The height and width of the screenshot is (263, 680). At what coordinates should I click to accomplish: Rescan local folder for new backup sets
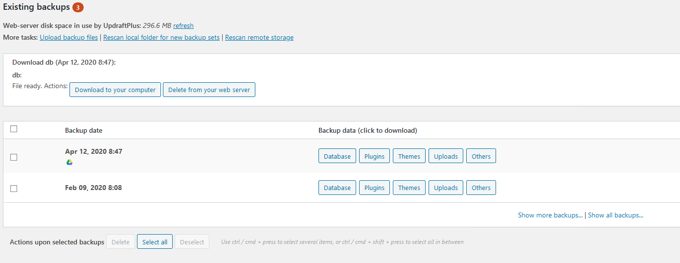(161, 37)
